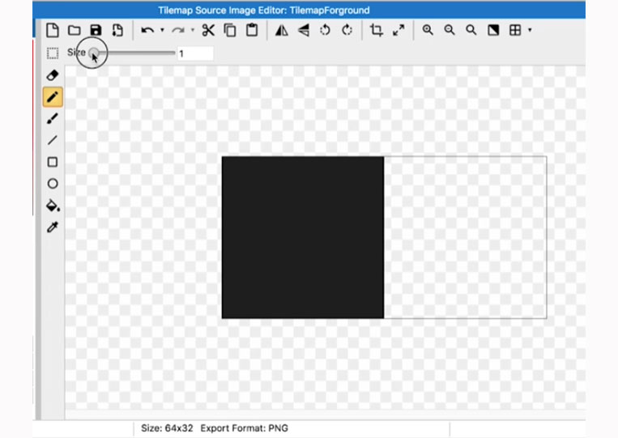Click the export/reload file icon
The width and height of the screenshot is (618, 438).
tap(117, 30)
